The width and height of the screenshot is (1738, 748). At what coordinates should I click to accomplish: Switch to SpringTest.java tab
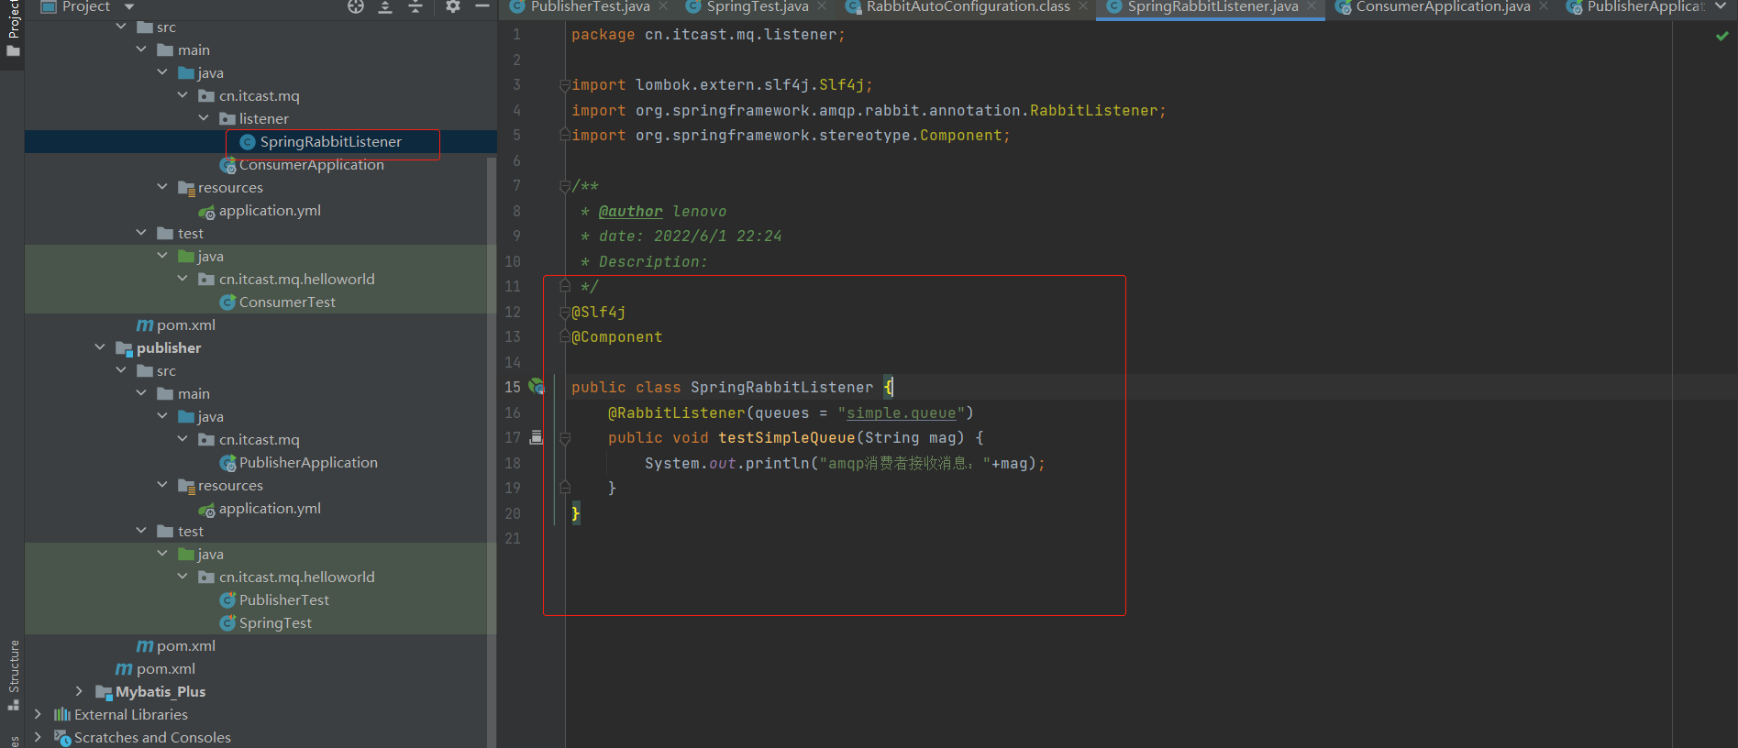point(758,7)
